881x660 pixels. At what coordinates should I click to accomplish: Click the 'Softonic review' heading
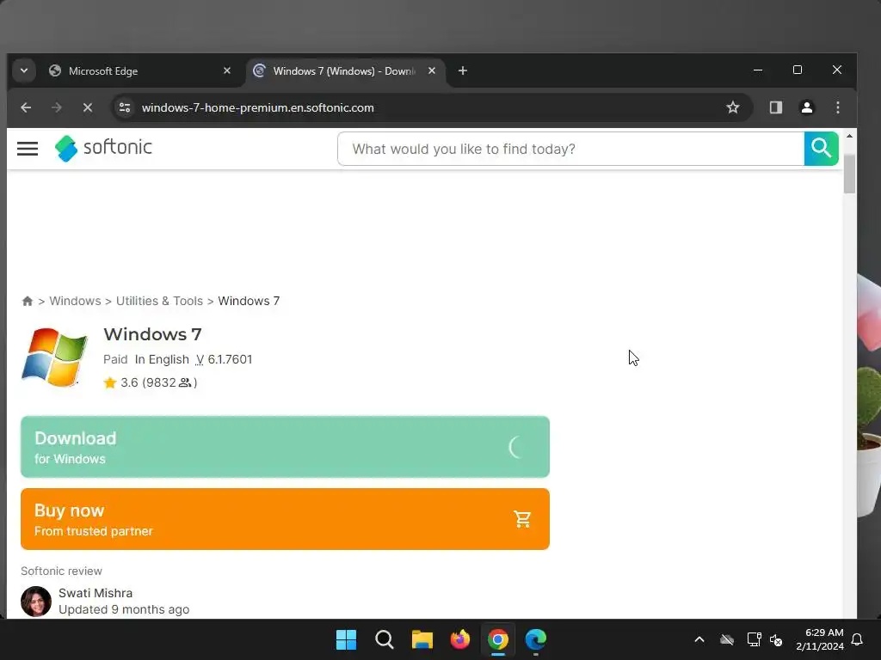pos(61,571)
